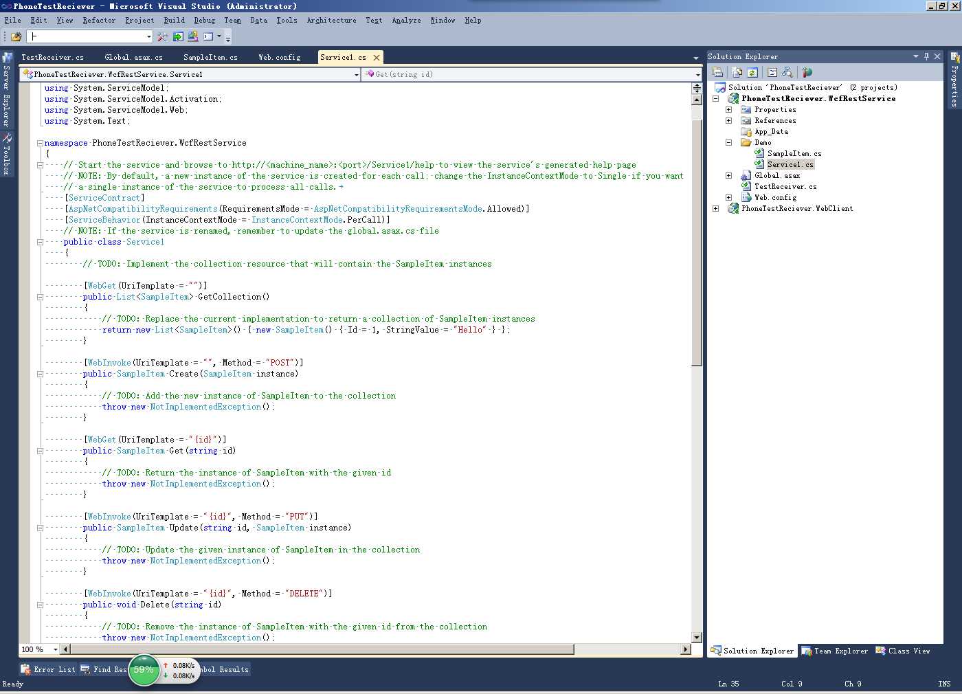
Task: Click View Code icon in Solution Explorer
Action: pos(772,72)
